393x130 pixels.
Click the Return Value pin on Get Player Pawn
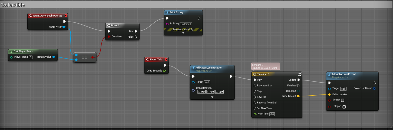point(54,57)
